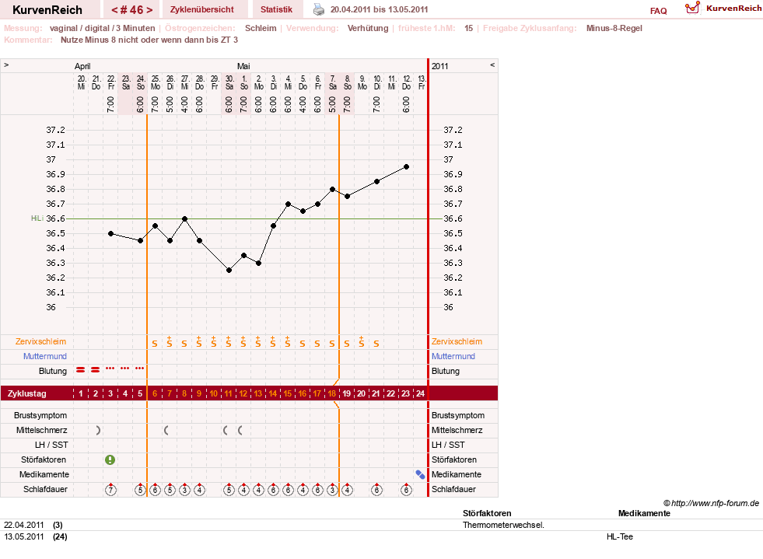
Task: Expand chart with left > arrow
Action: pyautogui.click(x=6, y=65)
